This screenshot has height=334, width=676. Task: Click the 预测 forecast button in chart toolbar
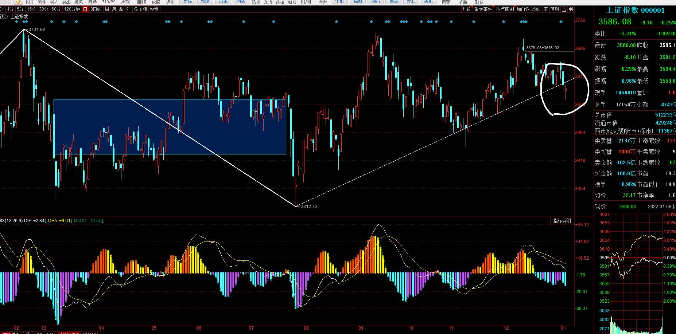(x=555, y=9)
